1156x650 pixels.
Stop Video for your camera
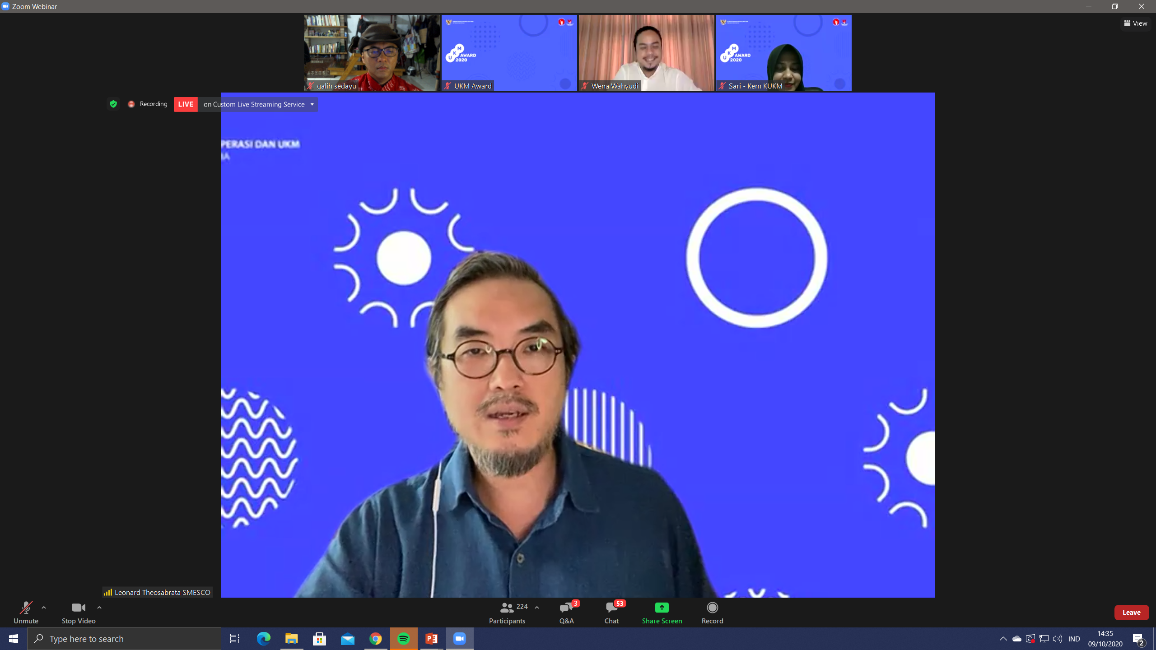tap(78, 612)
